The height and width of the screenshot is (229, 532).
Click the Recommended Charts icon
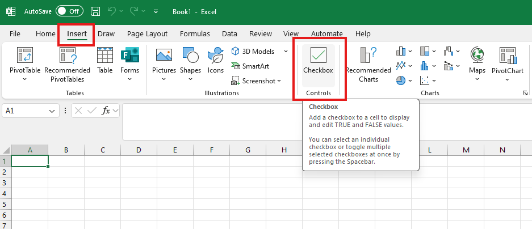click(368, 56)
